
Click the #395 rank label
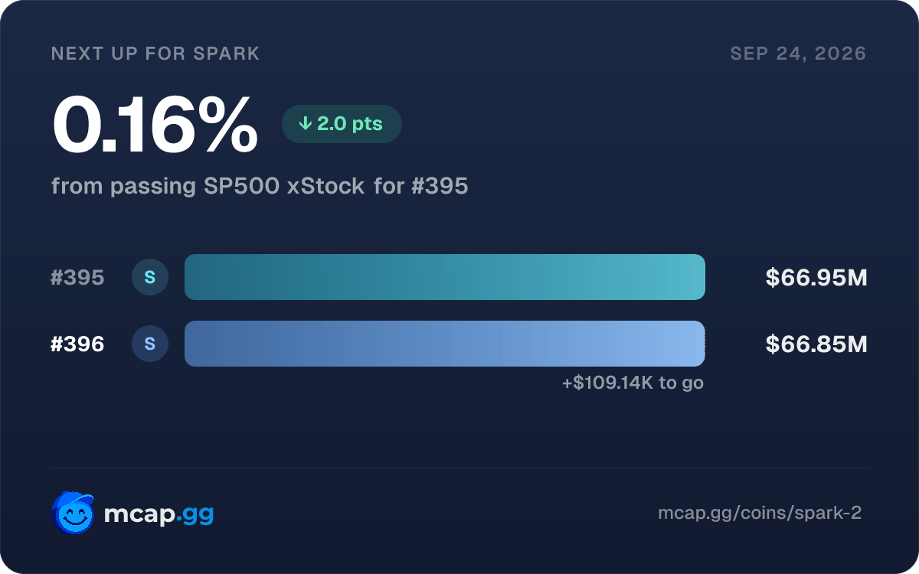(77, 278)
